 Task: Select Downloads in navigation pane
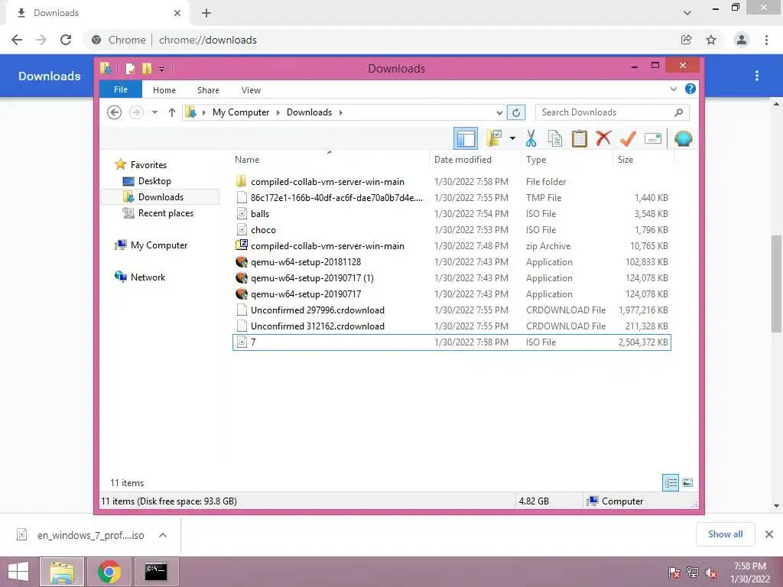tap(161, 196)
